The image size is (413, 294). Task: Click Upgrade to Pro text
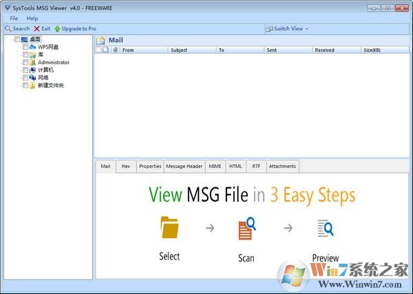[x=79, y=29]
